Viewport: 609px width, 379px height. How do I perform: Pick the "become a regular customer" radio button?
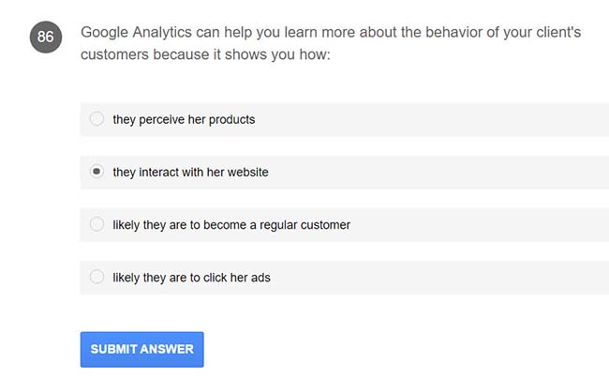pos(97,224)
